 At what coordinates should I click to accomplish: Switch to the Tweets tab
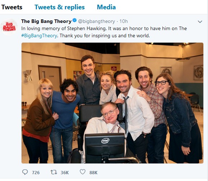point(12,7)
